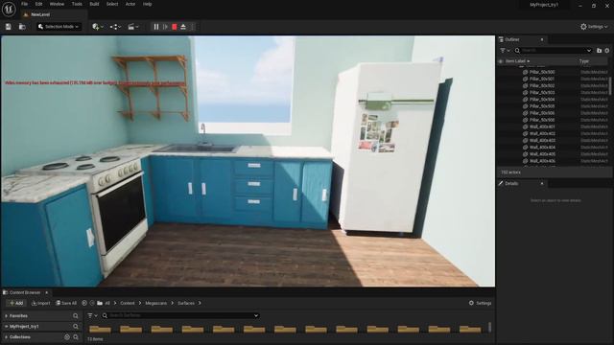The width and height of the screenshot is (614, 345).
Task: Open Outliner settings gear icon
Action: pyautogui.click(x=607, y=51)
